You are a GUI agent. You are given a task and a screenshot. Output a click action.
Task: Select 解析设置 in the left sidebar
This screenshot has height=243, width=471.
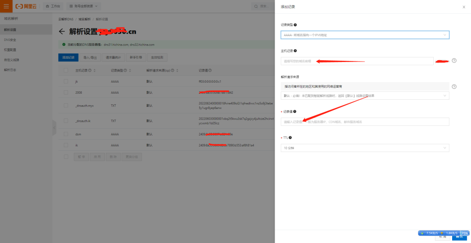[26, 30]
